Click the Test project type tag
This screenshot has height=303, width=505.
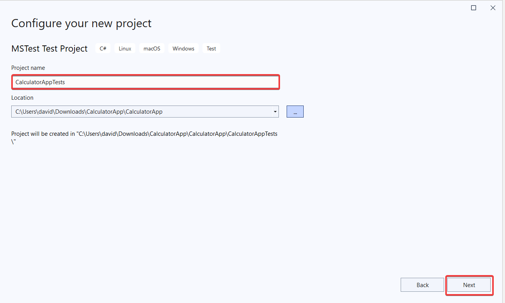tap(211, 48)
